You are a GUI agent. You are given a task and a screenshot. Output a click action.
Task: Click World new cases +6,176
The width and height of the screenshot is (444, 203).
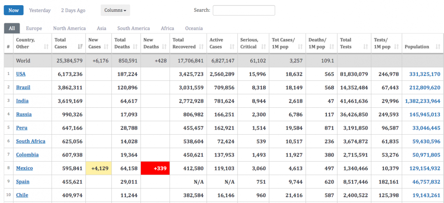(x=100, y=61)
